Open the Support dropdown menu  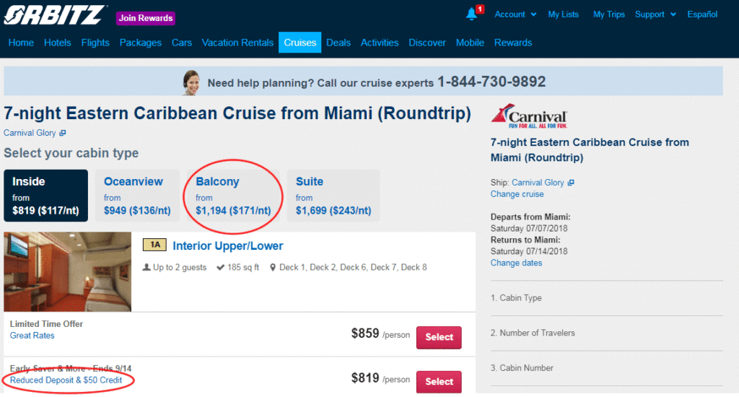pyautogui.click(x=655, y=14)
